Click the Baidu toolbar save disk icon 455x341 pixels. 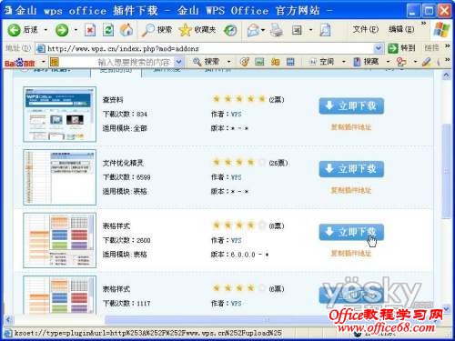coord(290,62)
